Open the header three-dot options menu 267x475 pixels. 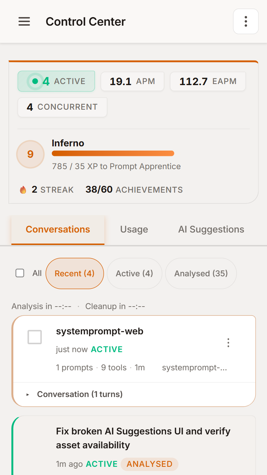[246, 21]
